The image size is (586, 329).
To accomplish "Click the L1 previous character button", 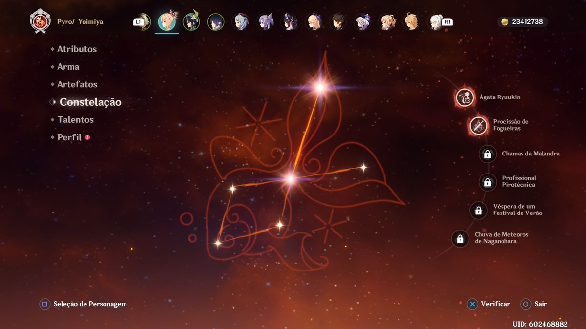I will tap(138, 22).
